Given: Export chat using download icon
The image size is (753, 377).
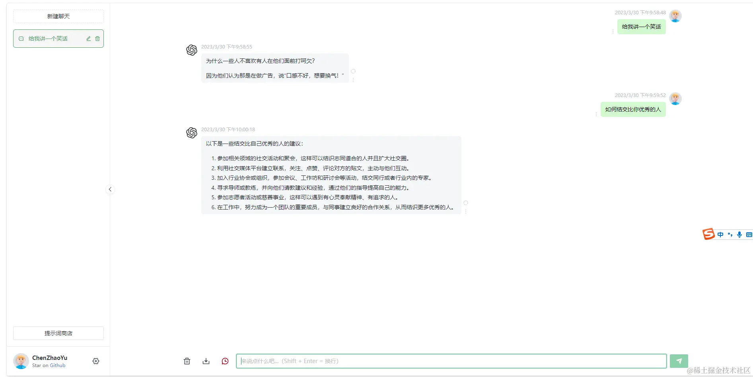Looking at the screenshot, I should (206, 361).
